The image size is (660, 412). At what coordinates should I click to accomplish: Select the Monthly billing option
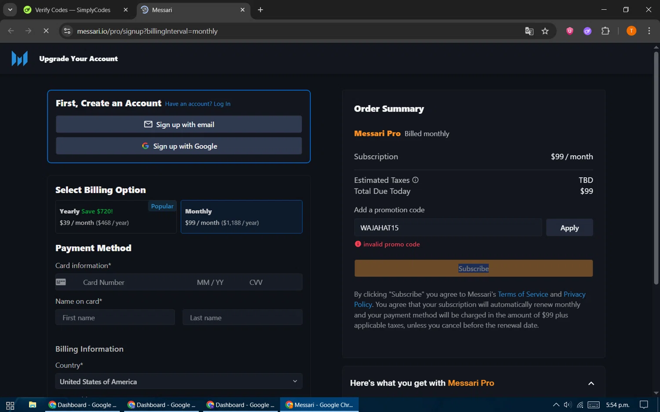click(242, 217)
